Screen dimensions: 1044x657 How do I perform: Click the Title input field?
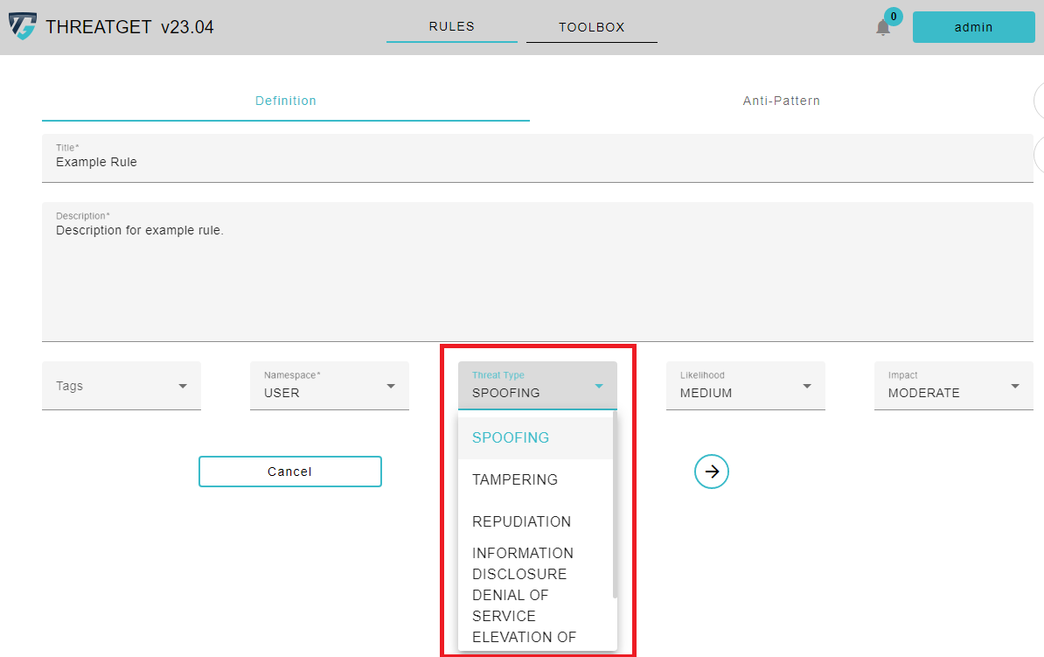pyautogui.click(x=537, y=162)
